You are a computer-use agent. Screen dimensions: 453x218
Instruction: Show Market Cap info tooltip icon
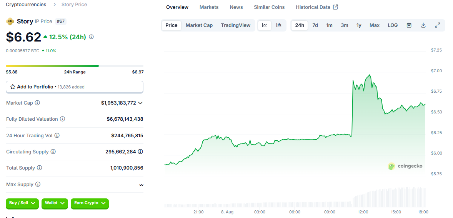click(x=37, y=103)
